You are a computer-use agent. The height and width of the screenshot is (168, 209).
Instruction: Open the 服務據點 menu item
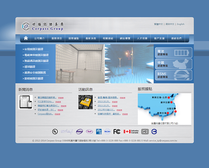coord(74,38)
